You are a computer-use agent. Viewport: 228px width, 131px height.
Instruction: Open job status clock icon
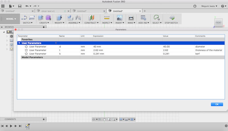point(195,6)
